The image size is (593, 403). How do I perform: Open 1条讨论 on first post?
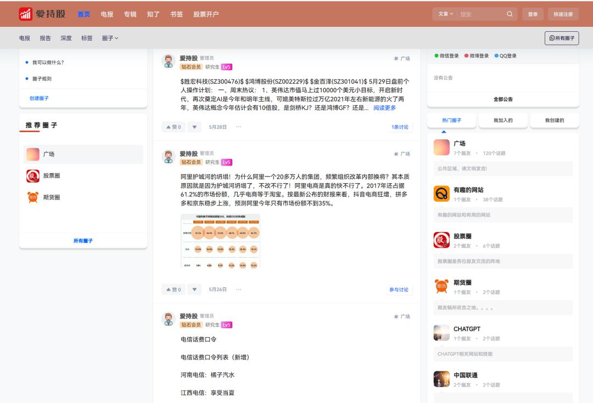coord(400,127)
